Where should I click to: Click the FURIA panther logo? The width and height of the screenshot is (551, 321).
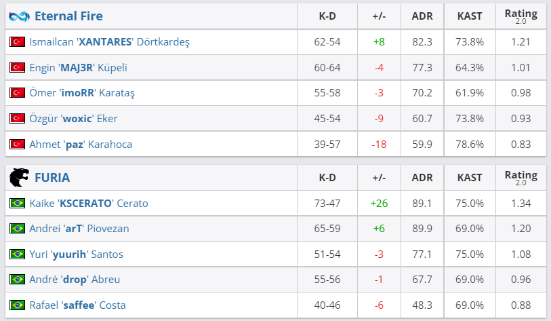tap(18, 177)
